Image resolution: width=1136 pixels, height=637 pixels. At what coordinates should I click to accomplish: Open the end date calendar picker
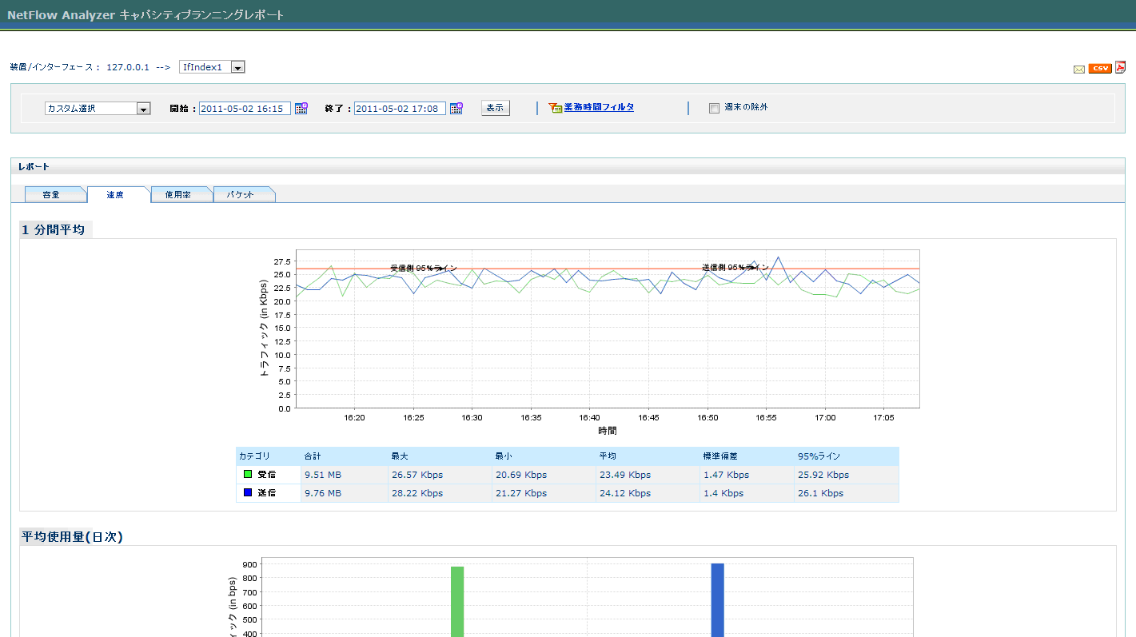456,109
